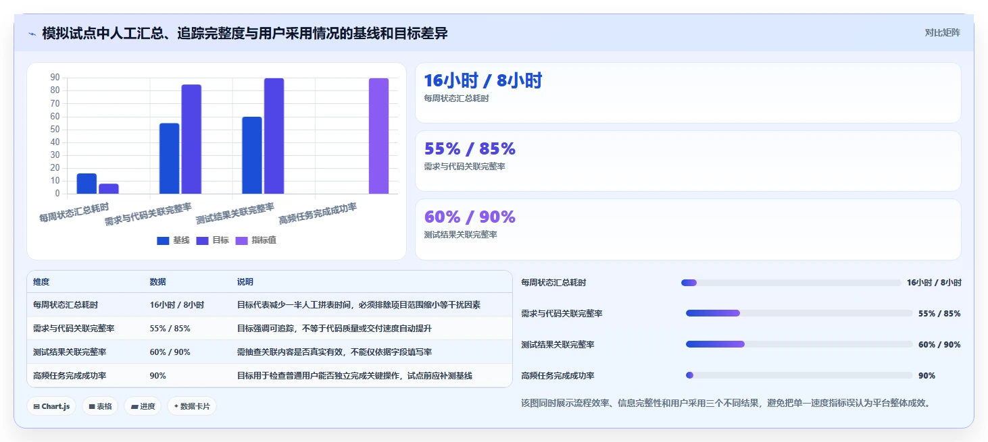Select the 需求与代码关联完整率 cell in the table
The image size is (988, 442).
tap(74, 329)
